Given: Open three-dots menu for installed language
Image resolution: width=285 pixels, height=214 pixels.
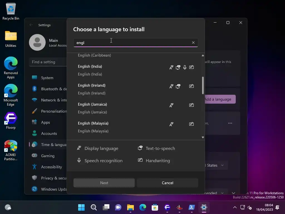Looking at the screenshot, I should [x=230, y=123].
